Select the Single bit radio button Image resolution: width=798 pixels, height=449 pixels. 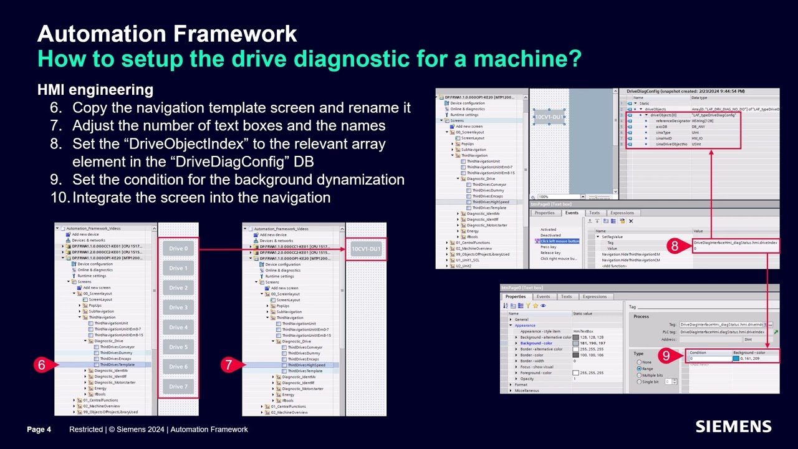[639, 382]
